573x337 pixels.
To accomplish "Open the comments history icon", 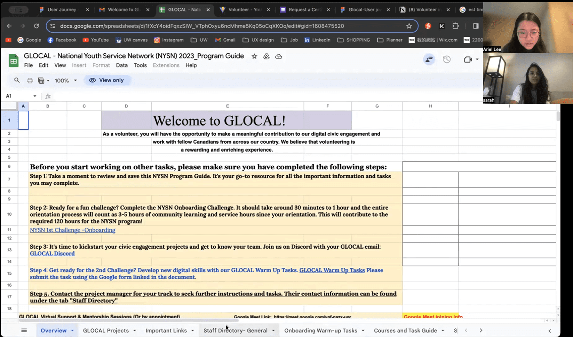I will (x=429, y=59).
